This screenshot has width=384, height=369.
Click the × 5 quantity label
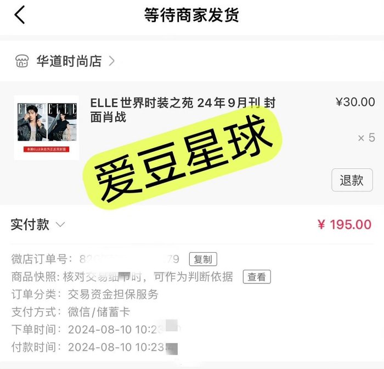366,138
